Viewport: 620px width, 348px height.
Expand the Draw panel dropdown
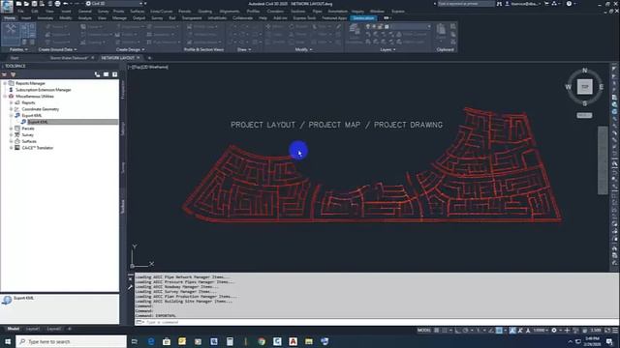click(244, 49)
